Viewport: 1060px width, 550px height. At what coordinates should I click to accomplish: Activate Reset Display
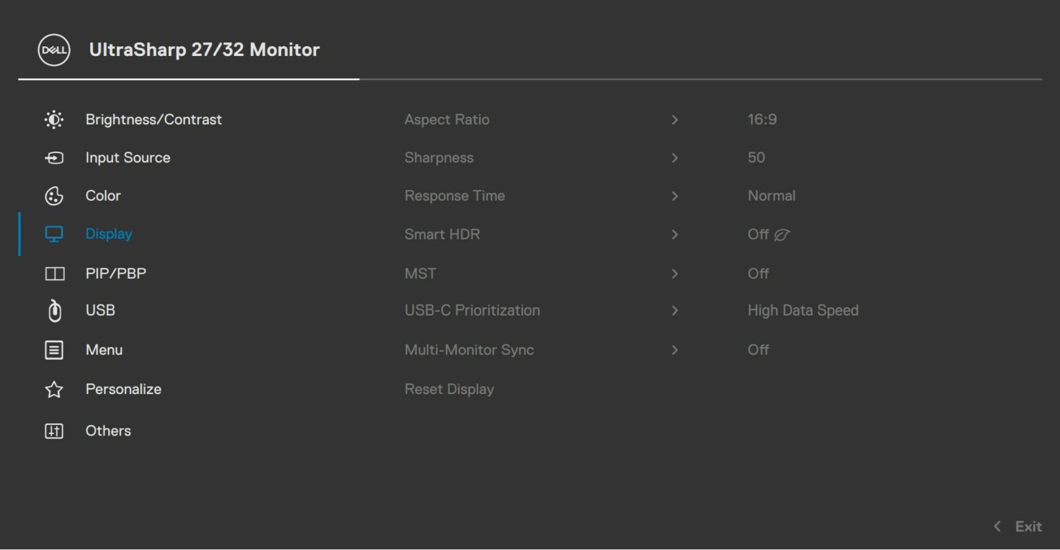pyautogui.click(x=449, y=389)
